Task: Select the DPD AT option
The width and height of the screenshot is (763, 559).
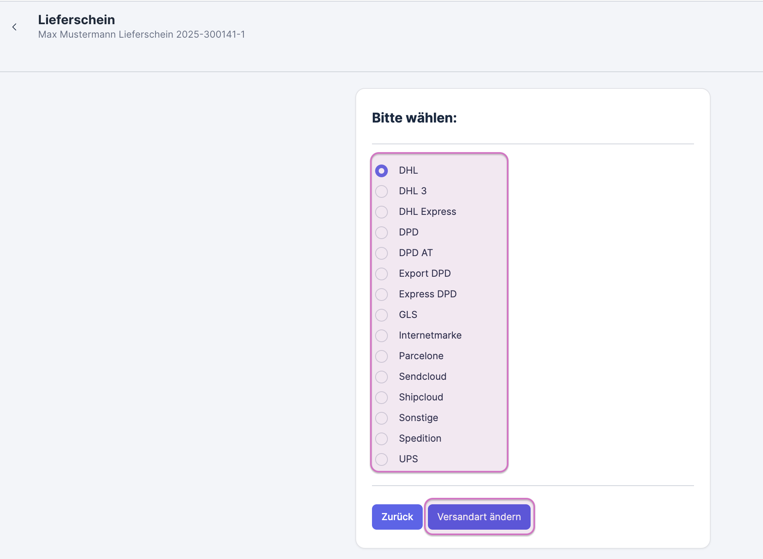Action: coord(381,253)
